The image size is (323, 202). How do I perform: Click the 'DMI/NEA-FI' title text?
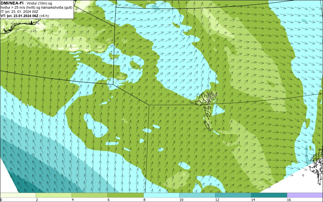coord(12,3)
